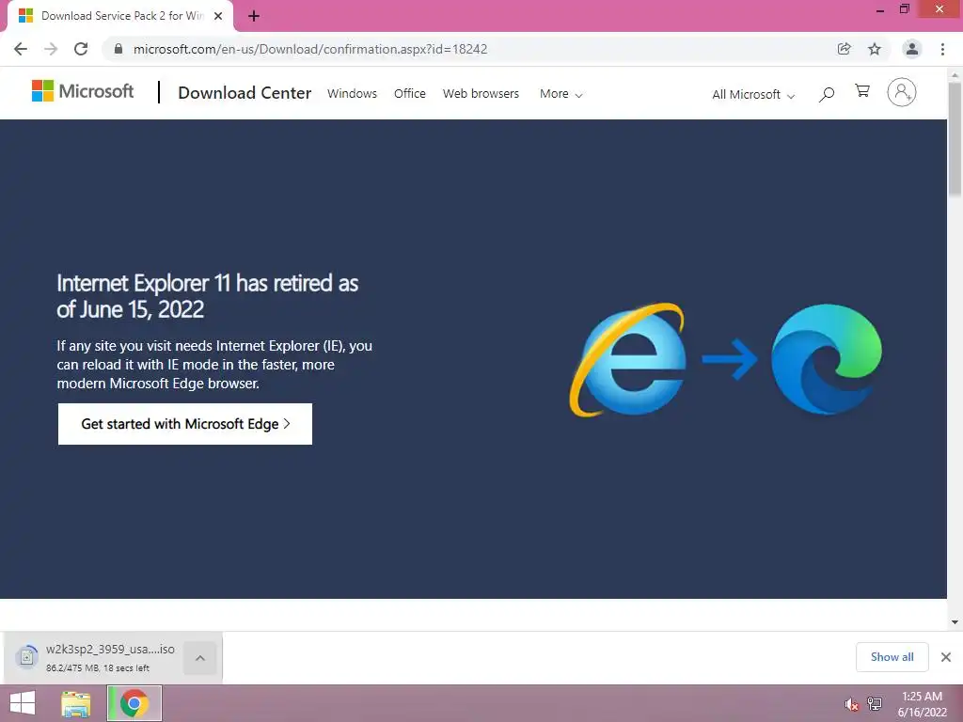Viewport: 963px width, 722px height.
Task: Click the Internet Explorer 11 has retired heading
Action: pyautogui.click(x=208, y=296)
